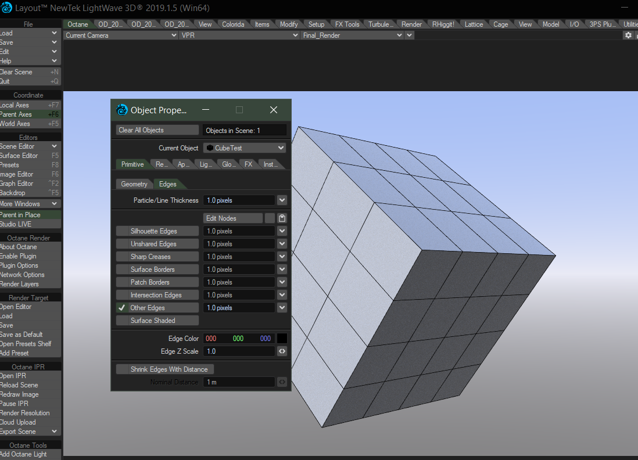The height and width of the screenshot is (460, 638).
Task: Enable the Unshared Edges checkbox
Action: point(122,243)
